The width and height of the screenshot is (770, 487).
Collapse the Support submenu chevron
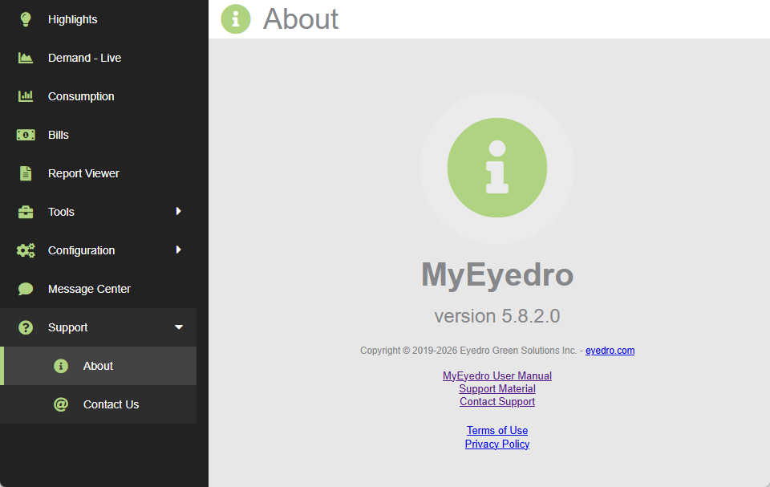click(180, 327)
